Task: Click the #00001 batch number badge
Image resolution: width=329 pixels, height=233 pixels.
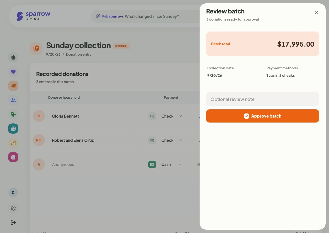Action: (121, 46)
